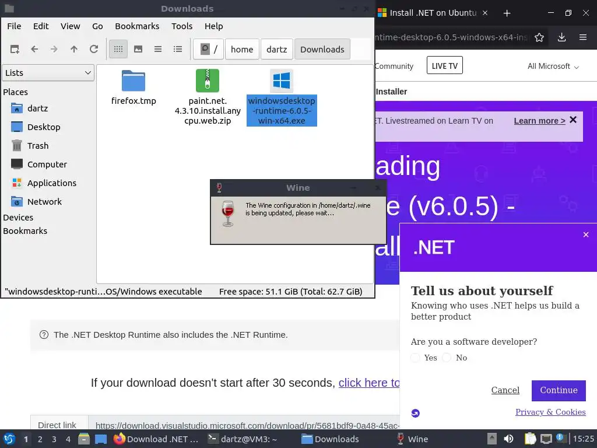Click the root path button

click(x=208, y=49)
